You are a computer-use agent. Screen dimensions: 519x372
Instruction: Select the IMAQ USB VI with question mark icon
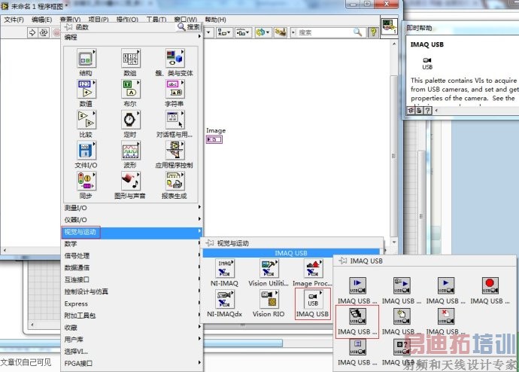tap(402, 347)
